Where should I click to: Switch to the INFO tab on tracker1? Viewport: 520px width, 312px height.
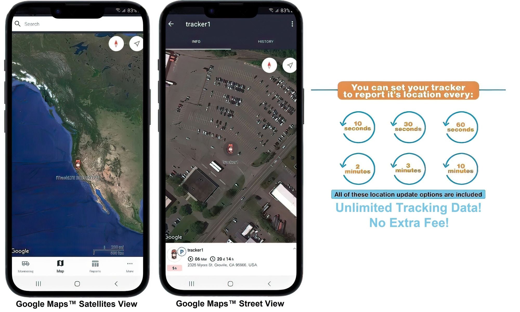(196, 41)
